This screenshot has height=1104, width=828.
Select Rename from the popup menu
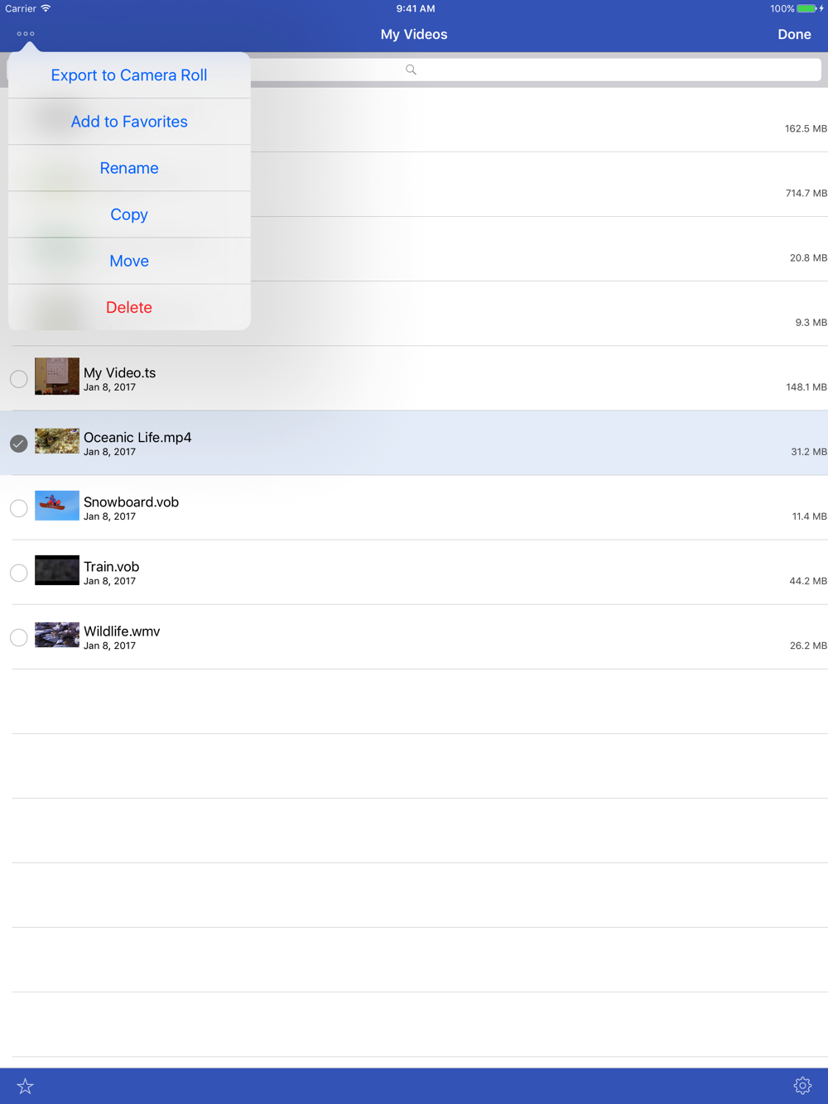[x=129, y=168]
